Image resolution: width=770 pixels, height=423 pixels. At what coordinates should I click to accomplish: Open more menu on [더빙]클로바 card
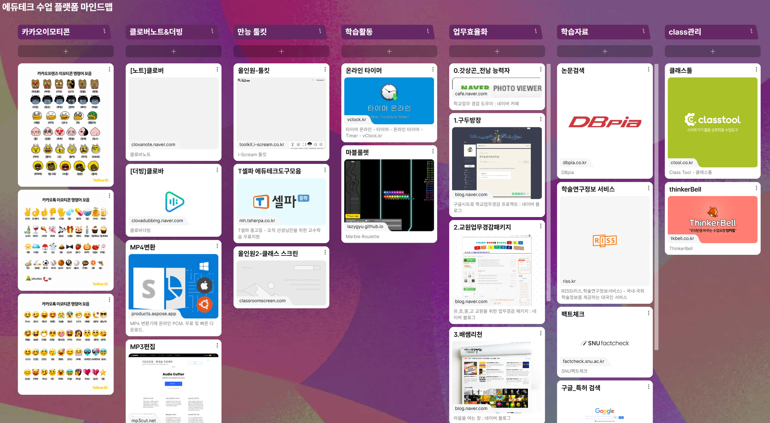[217, 170]
